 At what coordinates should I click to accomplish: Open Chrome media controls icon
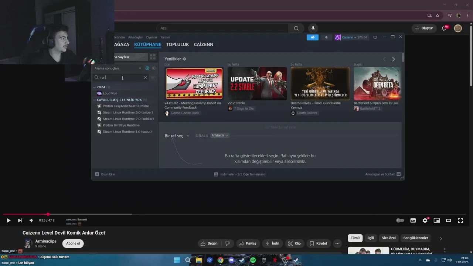[x=450, y=16]
